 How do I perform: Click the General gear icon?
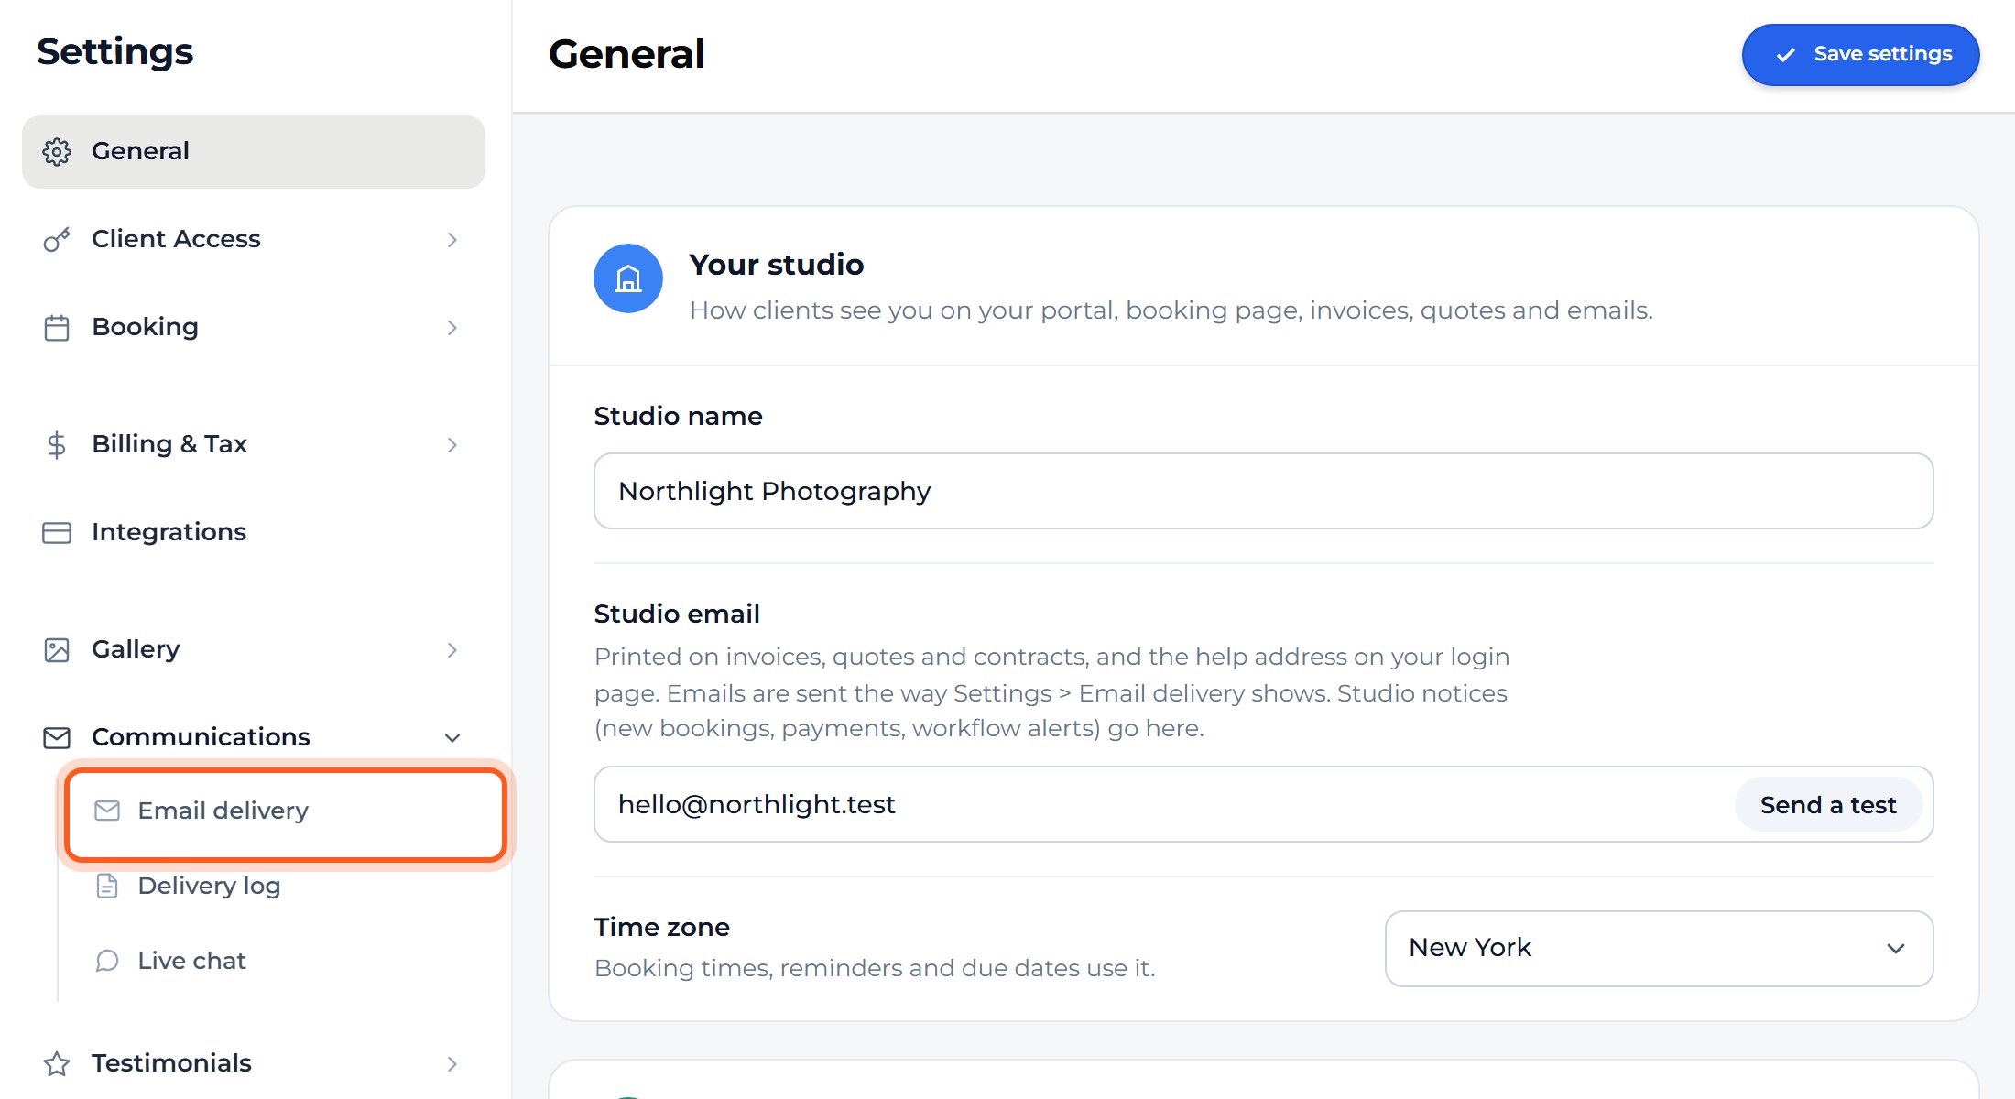pos(57,152)
